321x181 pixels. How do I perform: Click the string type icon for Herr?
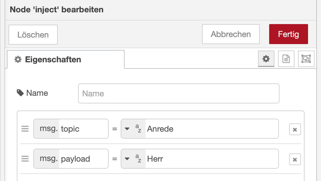point(138,159)
